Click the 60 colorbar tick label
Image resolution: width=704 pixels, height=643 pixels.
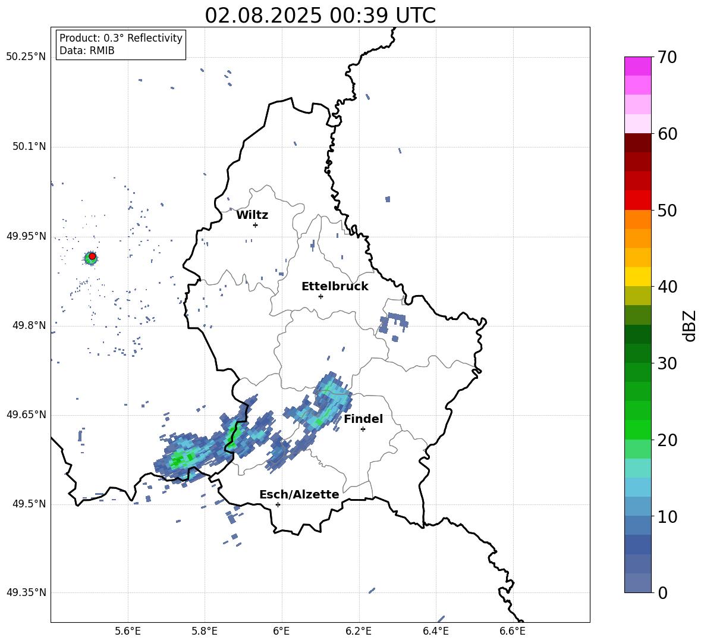pos(667,134)
